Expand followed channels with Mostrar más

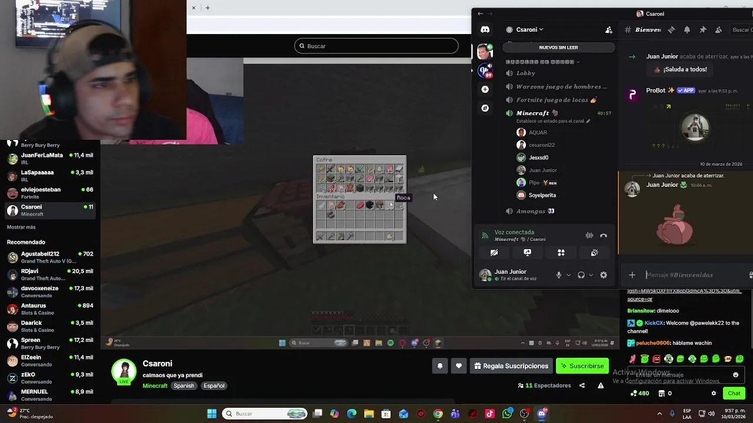(21, 227)
